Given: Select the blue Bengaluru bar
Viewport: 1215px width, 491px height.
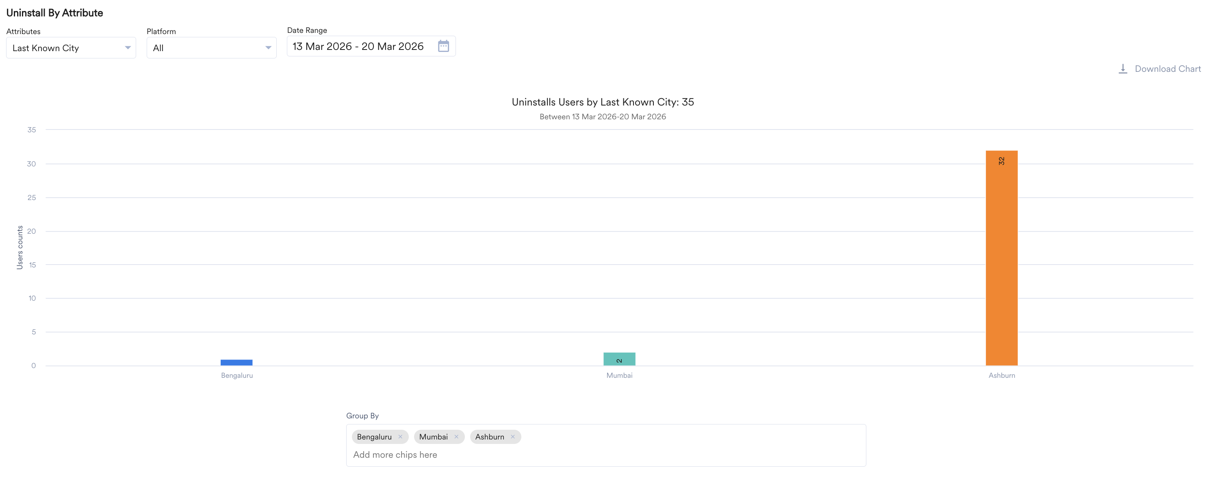Looking at the screenshot, I should [x=237, y=362].
